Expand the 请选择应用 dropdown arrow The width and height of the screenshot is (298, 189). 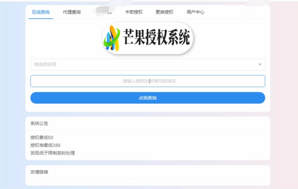[260, 65]
